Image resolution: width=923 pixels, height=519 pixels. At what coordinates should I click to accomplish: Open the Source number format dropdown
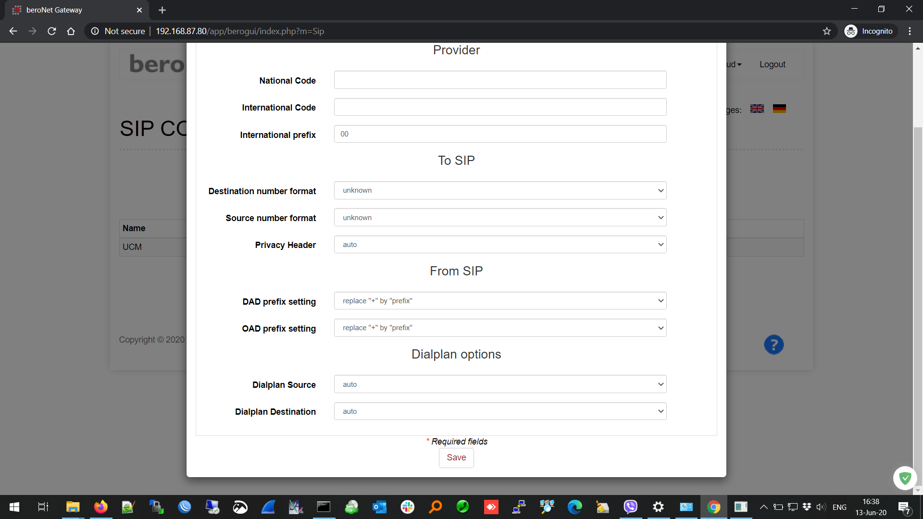click(500, 218)
